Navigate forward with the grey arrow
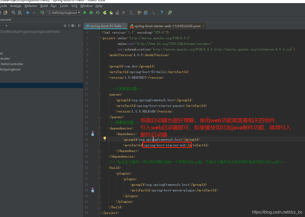 [34, 13]
